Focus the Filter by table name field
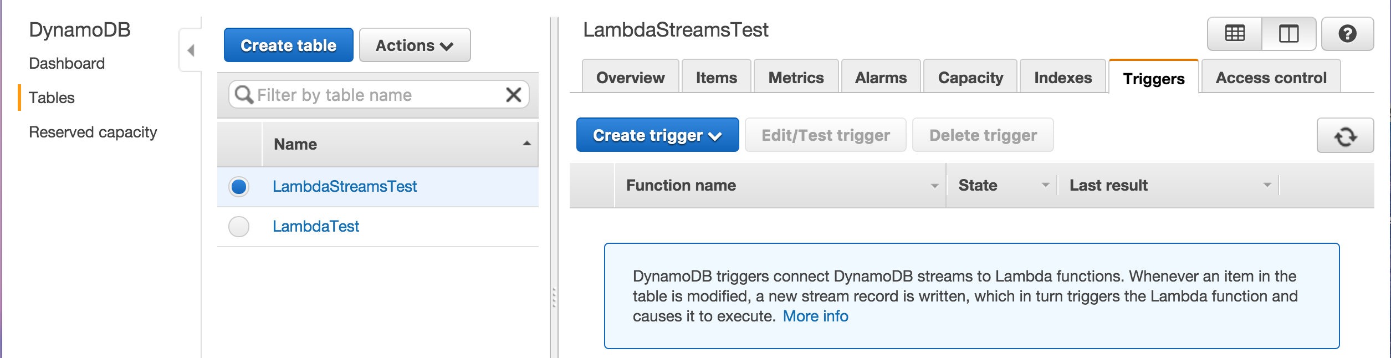Image resolution: width=1391 pixels, height=358 pixels. [x=377, y=95]
